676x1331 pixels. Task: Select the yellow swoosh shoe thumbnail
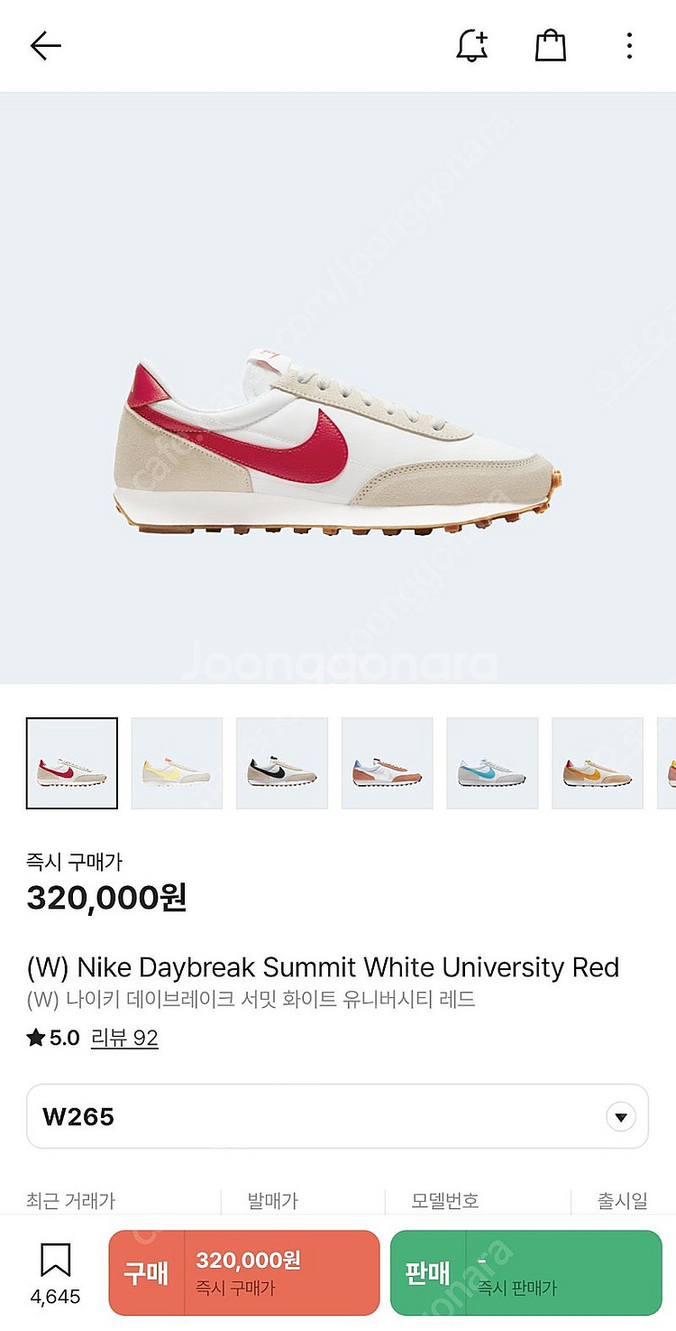click(x=177, y=763)
